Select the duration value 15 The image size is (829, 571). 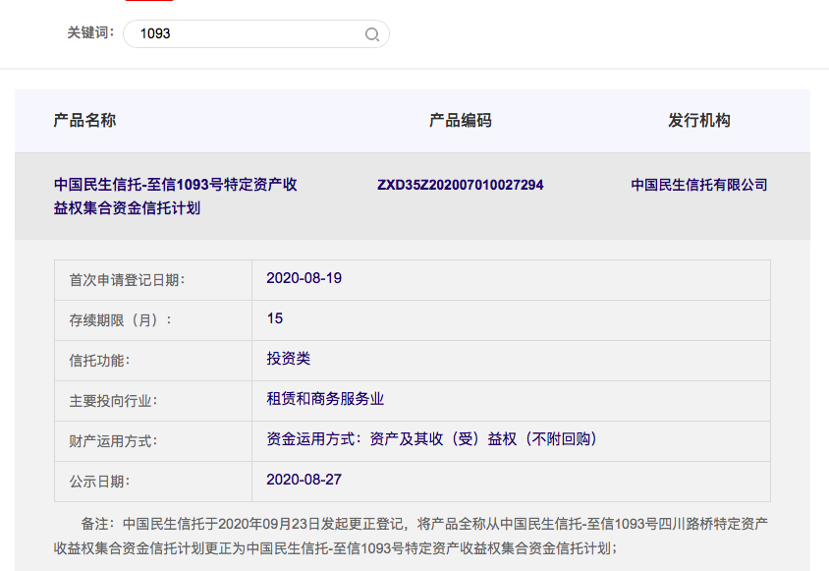pos(275,318)
